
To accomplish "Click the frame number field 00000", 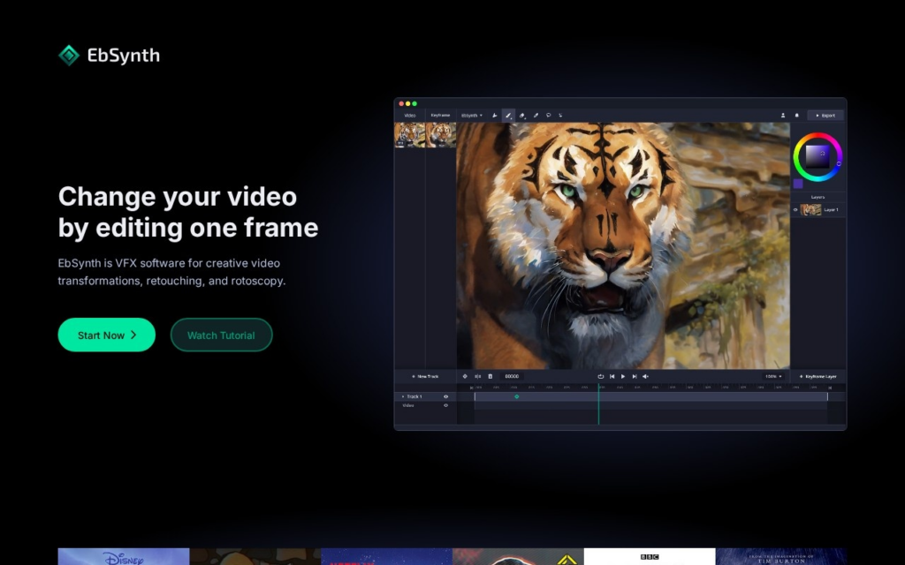I will click(512, 376).
